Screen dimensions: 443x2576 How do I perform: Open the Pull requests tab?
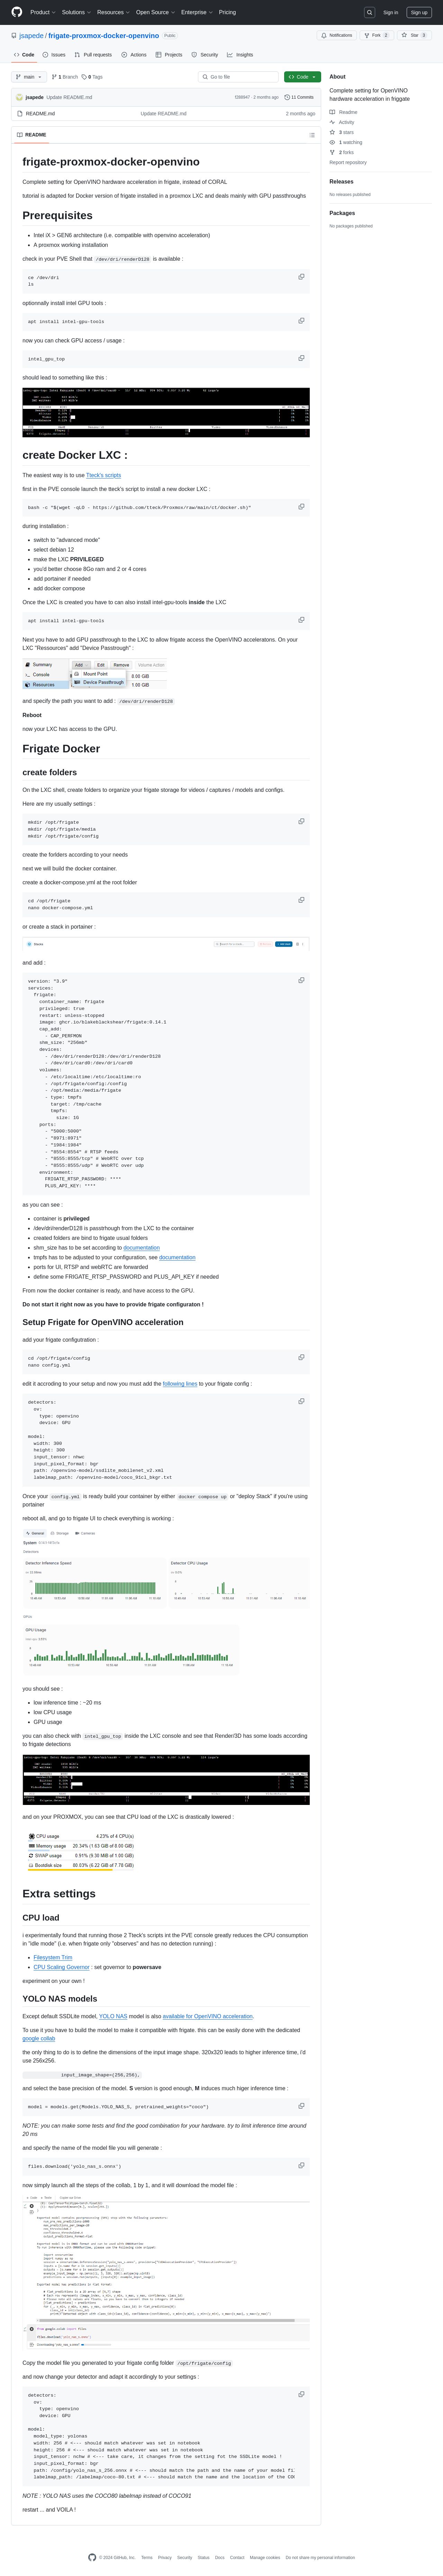tap(94, 55)
